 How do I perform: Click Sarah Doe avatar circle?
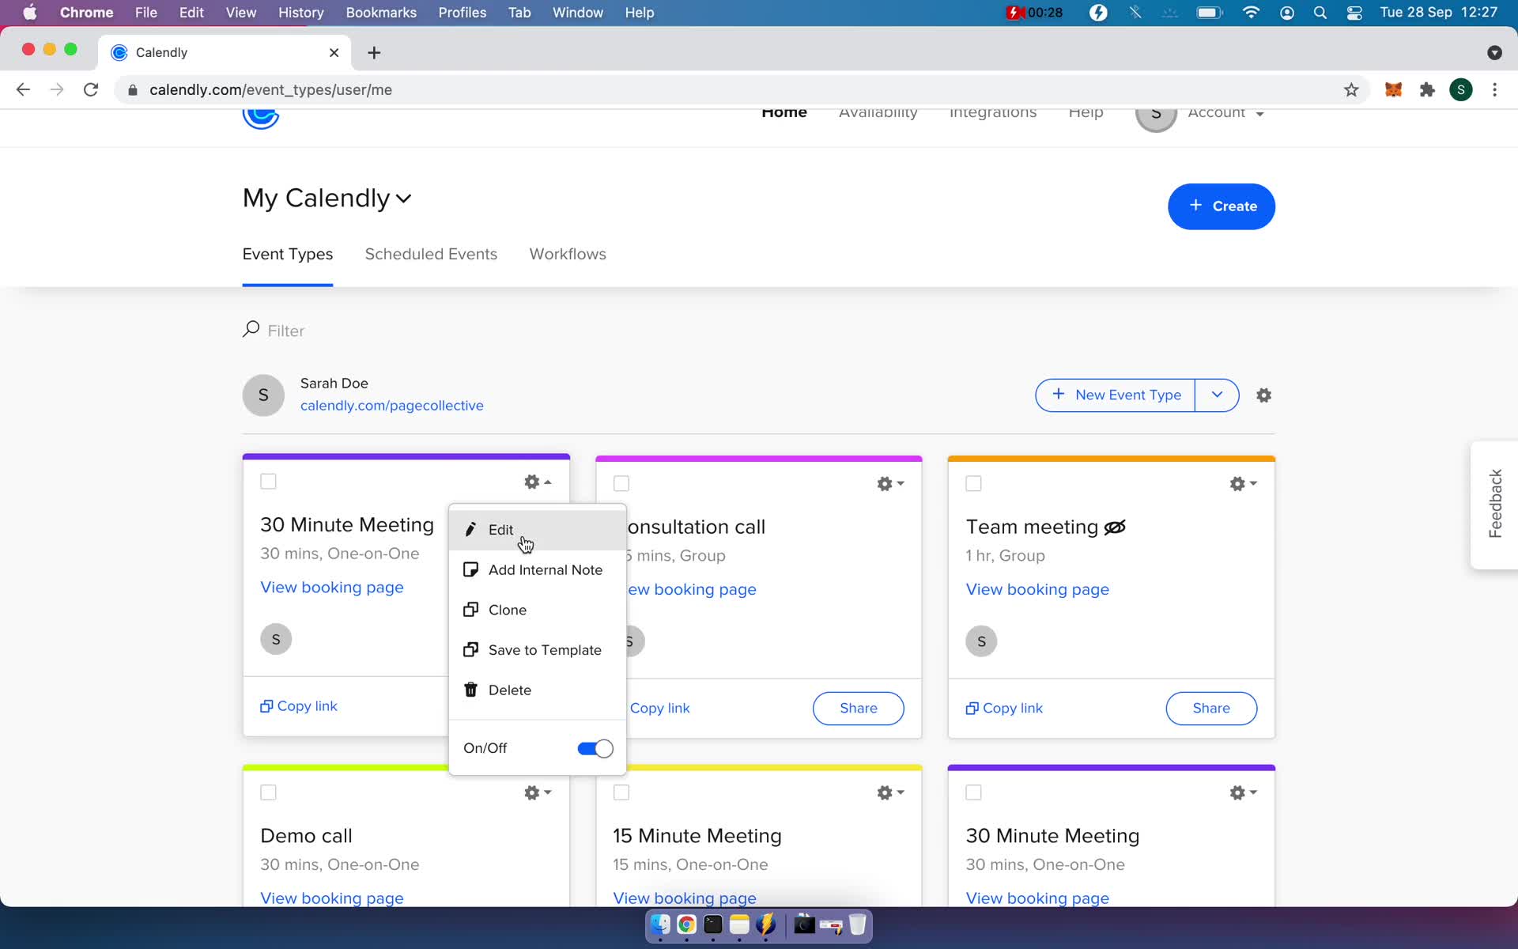click(263, 395)
